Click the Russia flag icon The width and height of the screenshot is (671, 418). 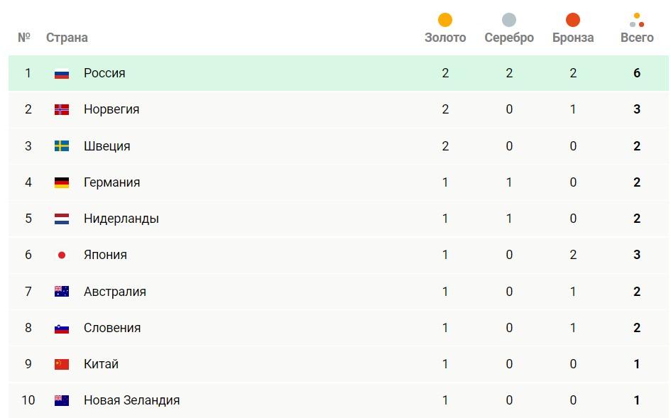click(x=62, y=73)
